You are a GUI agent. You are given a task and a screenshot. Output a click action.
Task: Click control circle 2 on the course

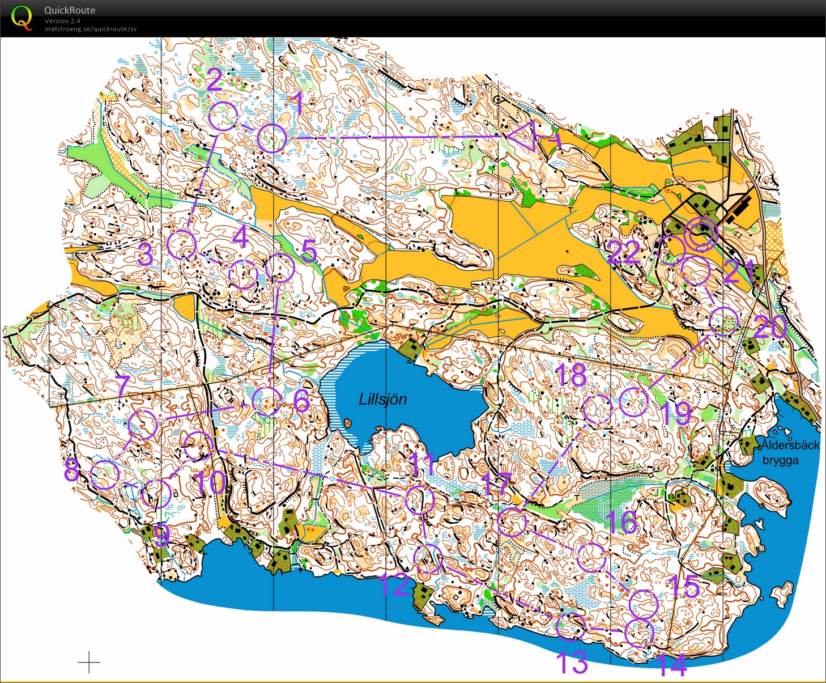click(223, 117)
